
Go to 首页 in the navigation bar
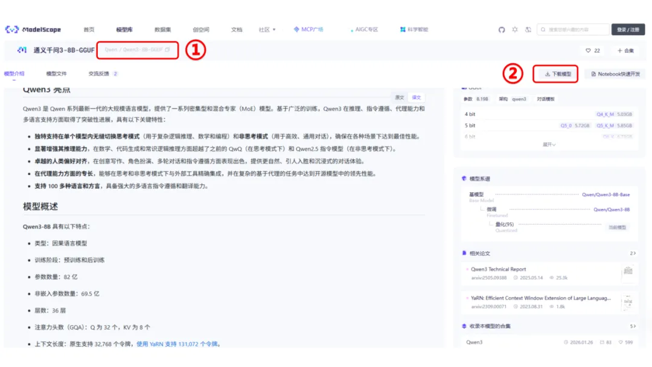[x=89, y=30]
